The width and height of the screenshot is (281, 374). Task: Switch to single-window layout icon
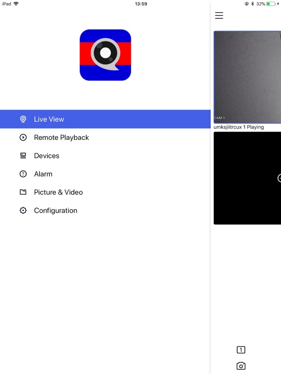click(x=241, y=350)
